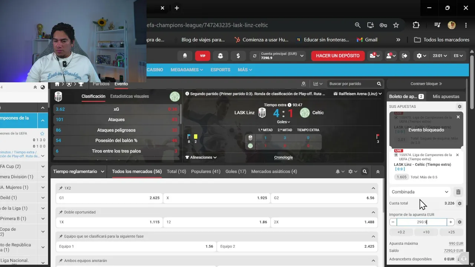
Task: Delete all bets with the trash icon
Action: point(458,192)
